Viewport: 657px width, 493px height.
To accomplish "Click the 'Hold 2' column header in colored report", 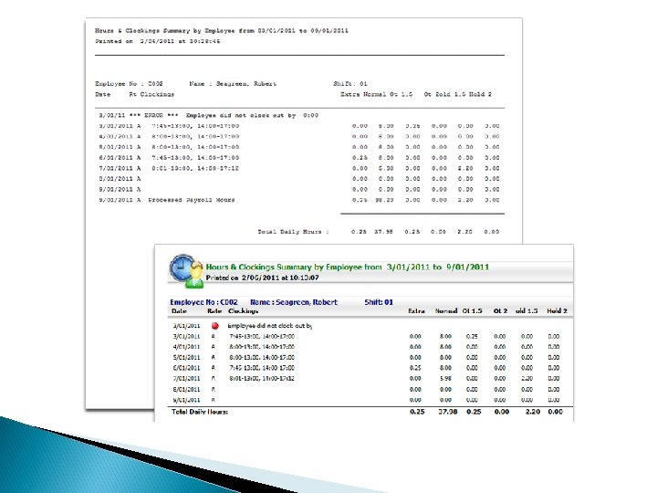I will [557, 311].
